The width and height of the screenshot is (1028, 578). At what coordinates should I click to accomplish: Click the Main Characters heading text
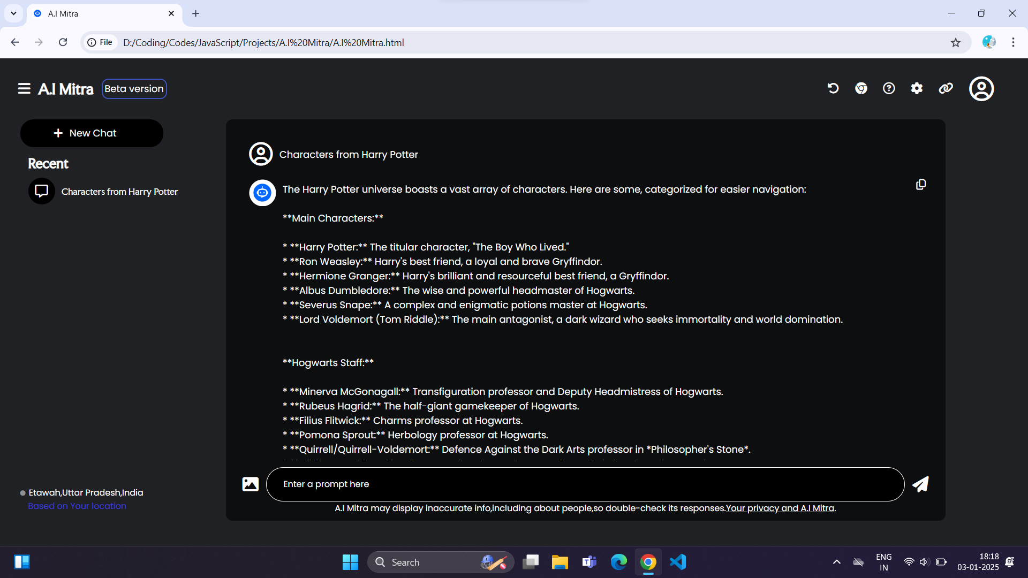pyautogui.click(x=333, y=218)
